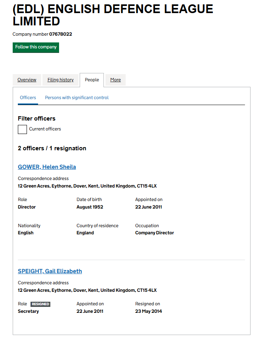Viewport: 266px width, 339px height.
Task: Click Gower's appointed date 22 June 2011
Action: 149,207
